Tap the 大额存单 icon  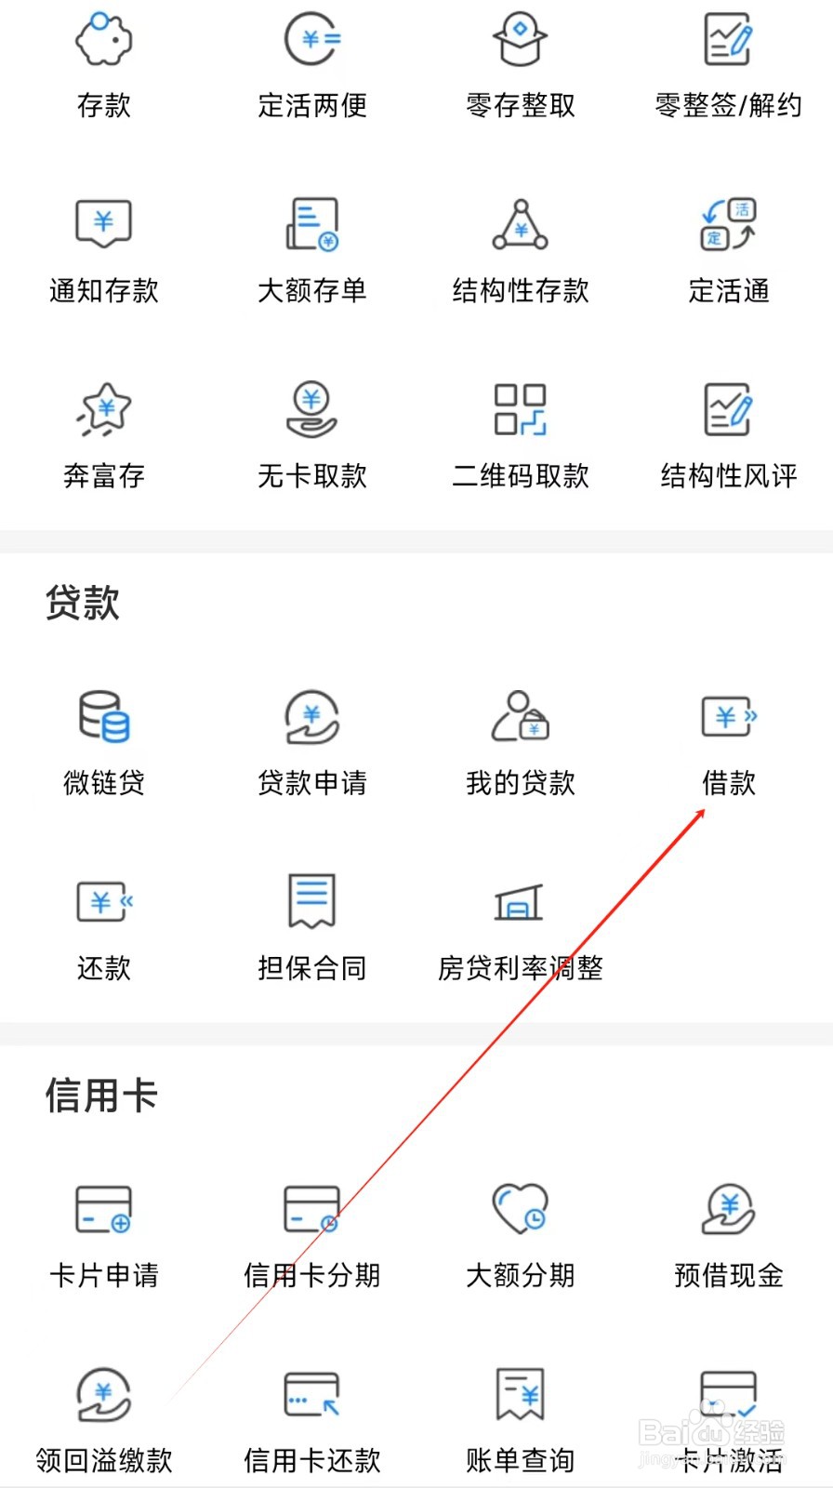[x=312, y=223]
